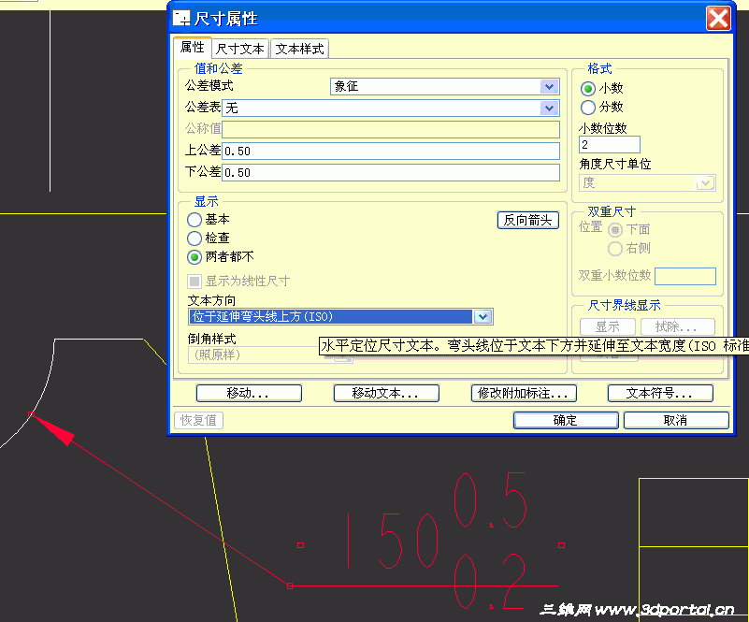The width and height of the screenshot is (749, 622).
Task: Click the 尺寸属性 dialog title icon
Action: (x=181, y=19)
